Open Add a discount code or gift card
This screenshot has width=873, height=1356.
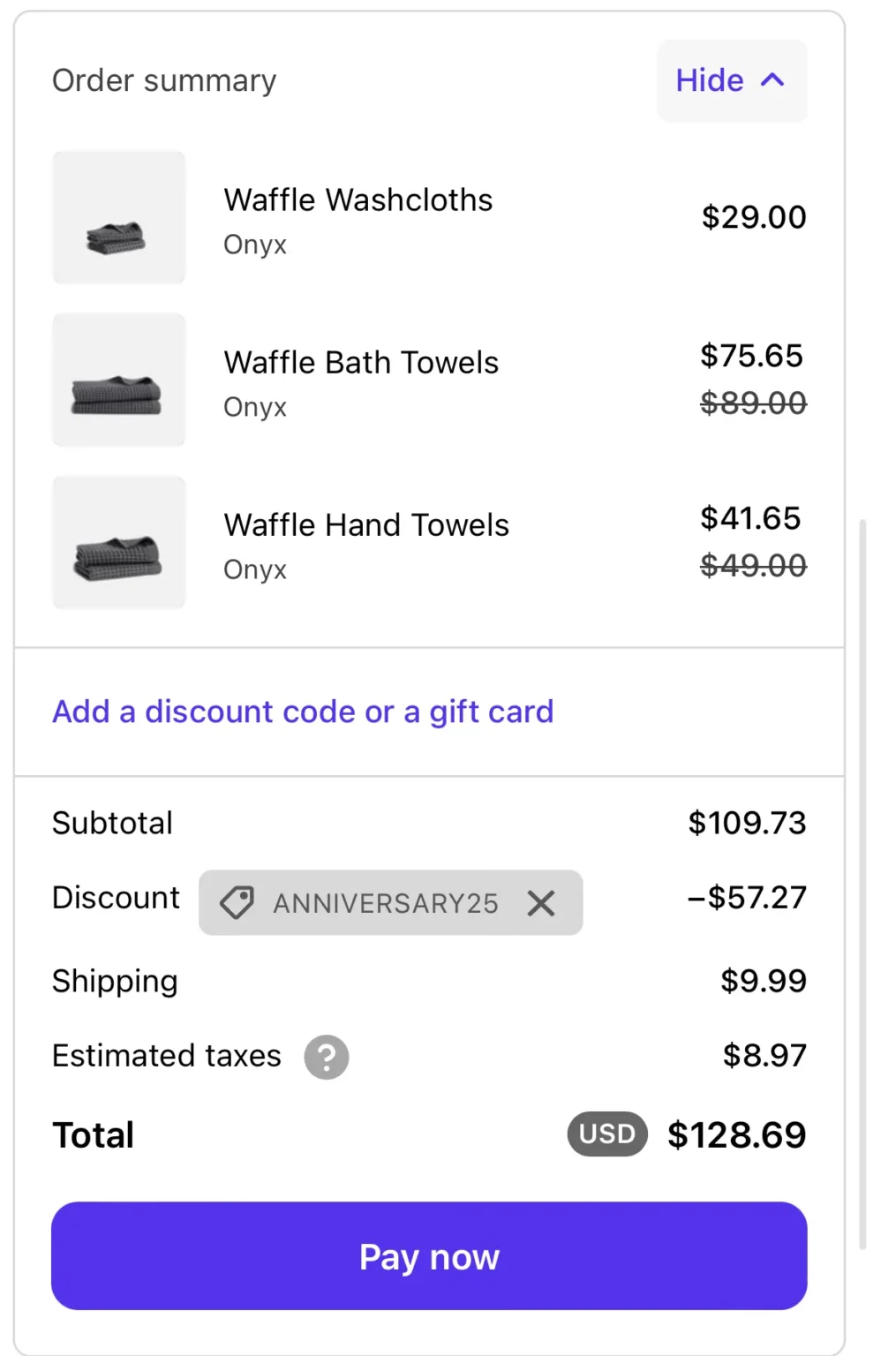pos(303,712)
